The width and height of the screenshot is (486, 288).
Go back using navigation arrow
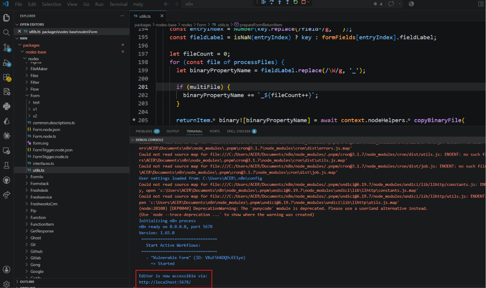point(167,4)
